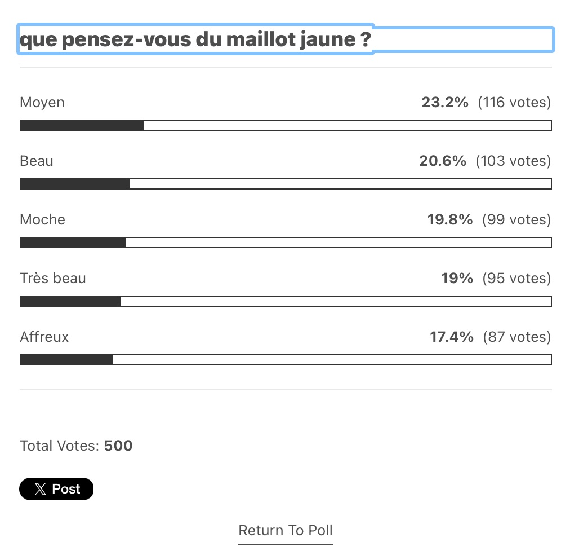Select the Très beau answer label
The image size is (570, 555).
(53, 279)
